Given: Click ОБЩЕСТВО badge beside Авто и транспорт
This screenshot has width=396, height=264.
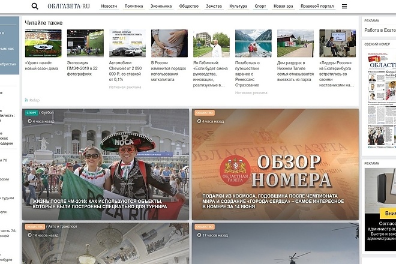Looking at the screenshot, I should point(35,227).
